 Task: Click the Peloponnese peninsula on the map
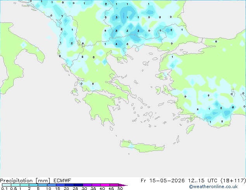tap(100, 107)
